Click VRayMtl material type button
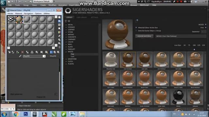Screen dimensions: 209x117 [53, 56]
